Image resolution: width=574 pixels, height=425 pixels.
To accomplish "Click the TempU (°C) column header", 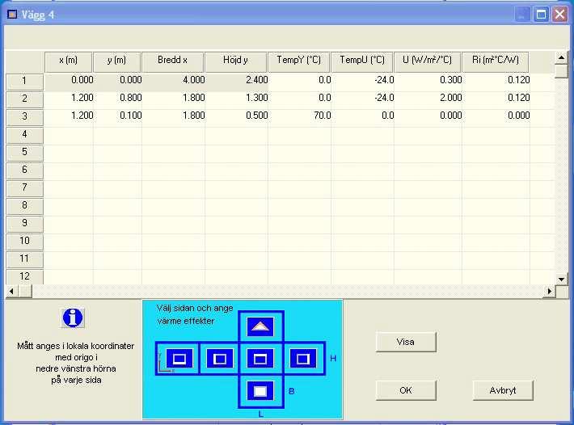I will (x=362, y=62).
